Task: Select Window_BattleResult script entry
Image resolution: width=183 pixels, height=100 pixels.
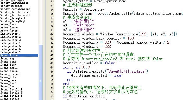Action: 15,15
